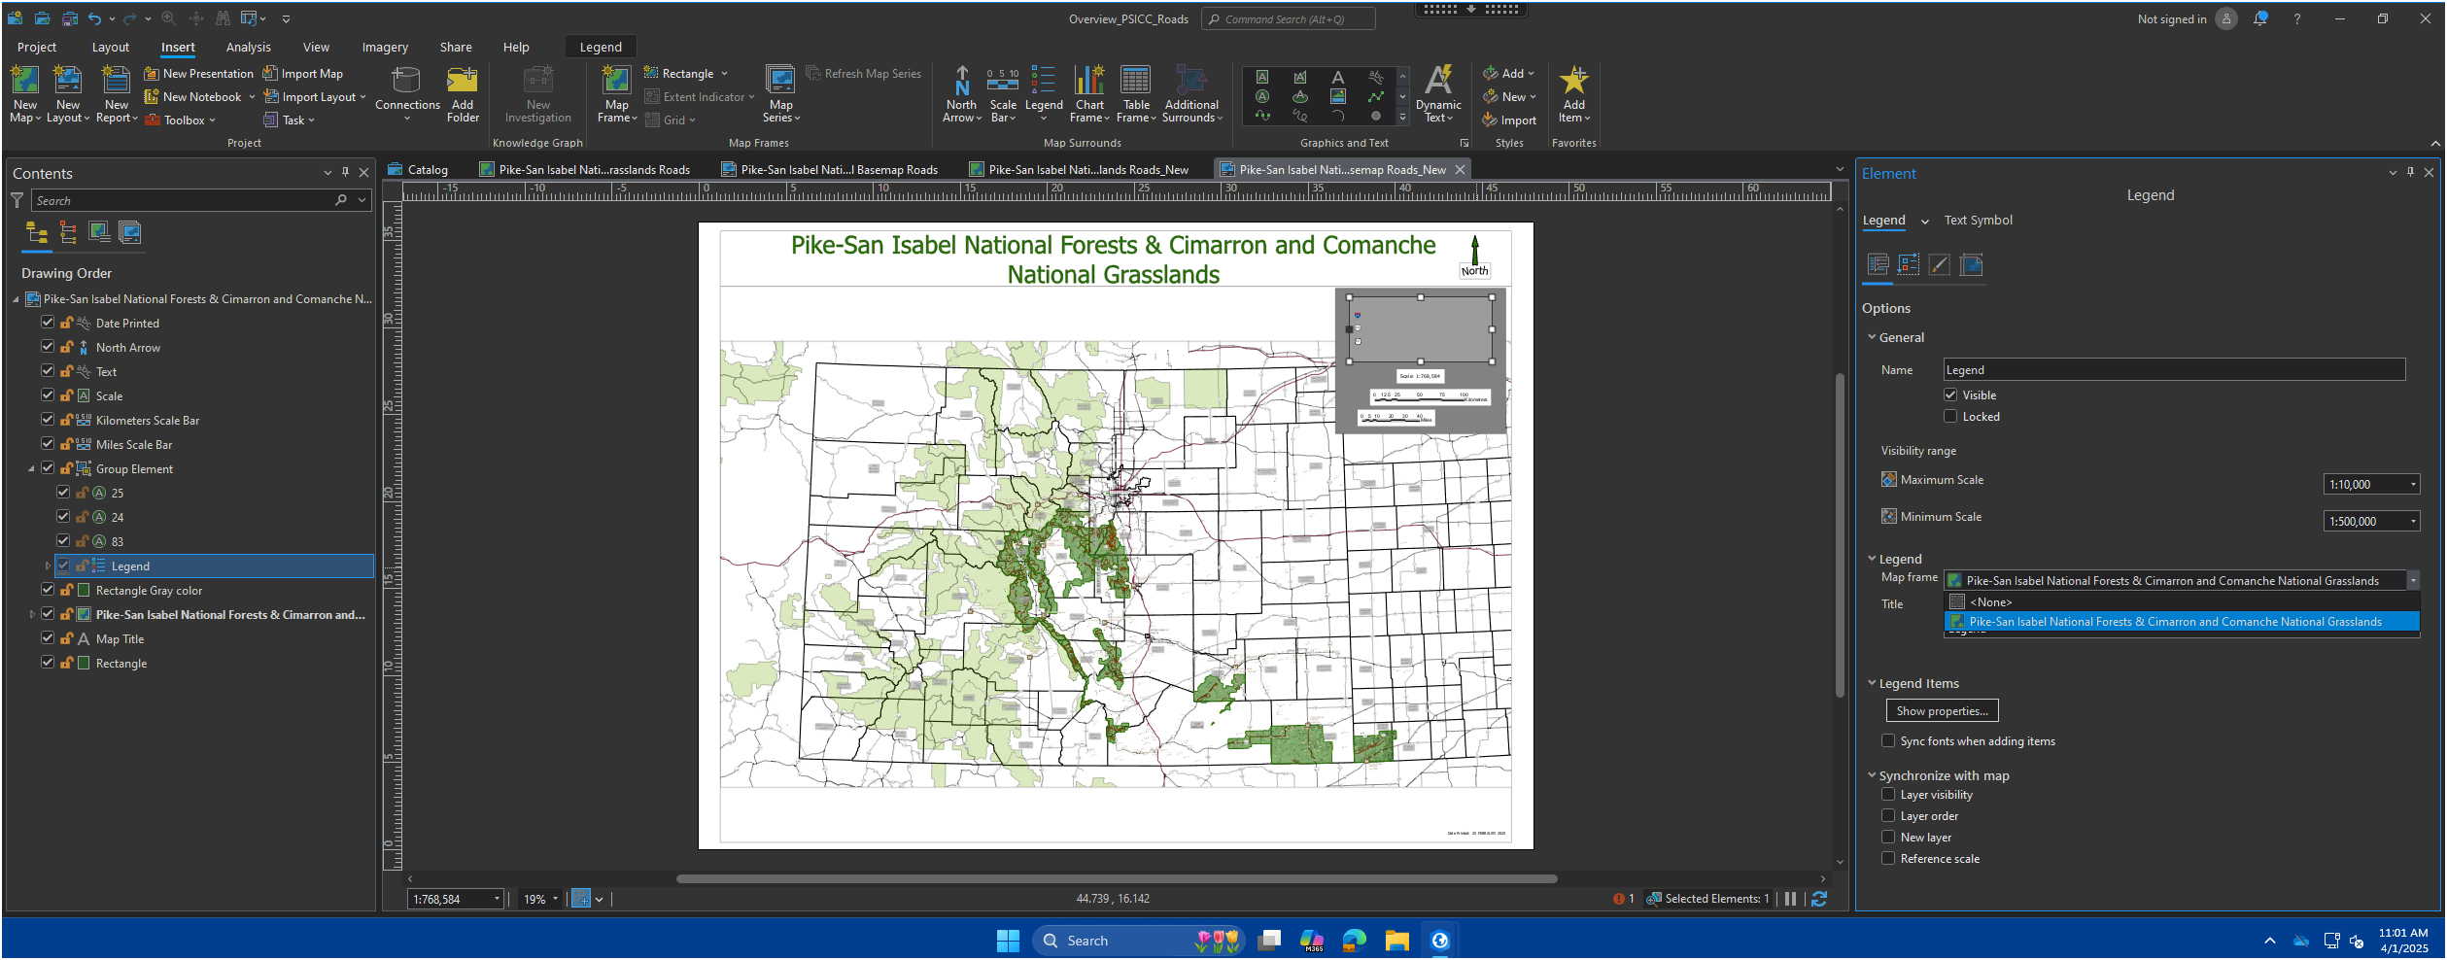Click the New Layout ribbon button

click(68, 94)
